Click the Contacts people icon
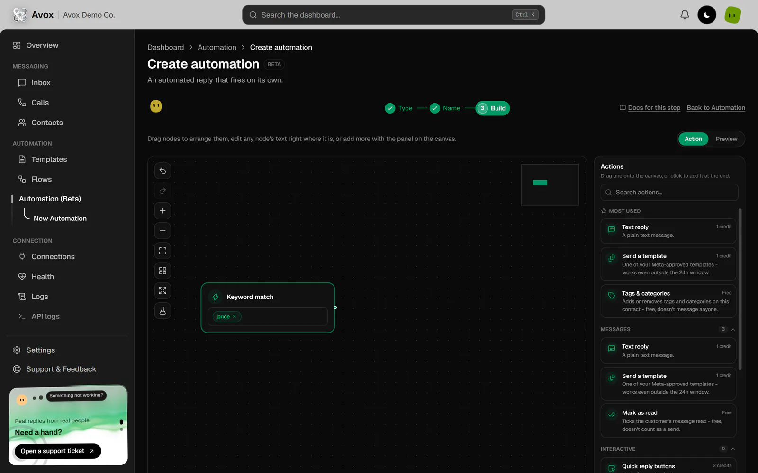Image resolution: width=758 pixels, height=473 pixels. click(22, 123)
